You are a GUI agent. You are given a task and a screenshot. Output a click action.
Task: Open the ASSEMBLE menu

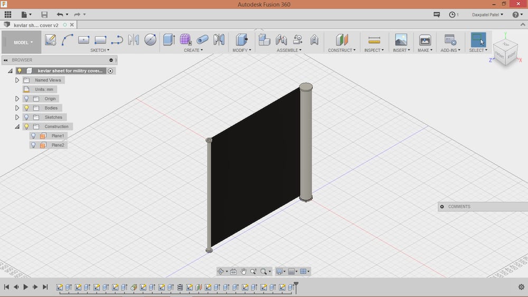(x=289, y=50)
